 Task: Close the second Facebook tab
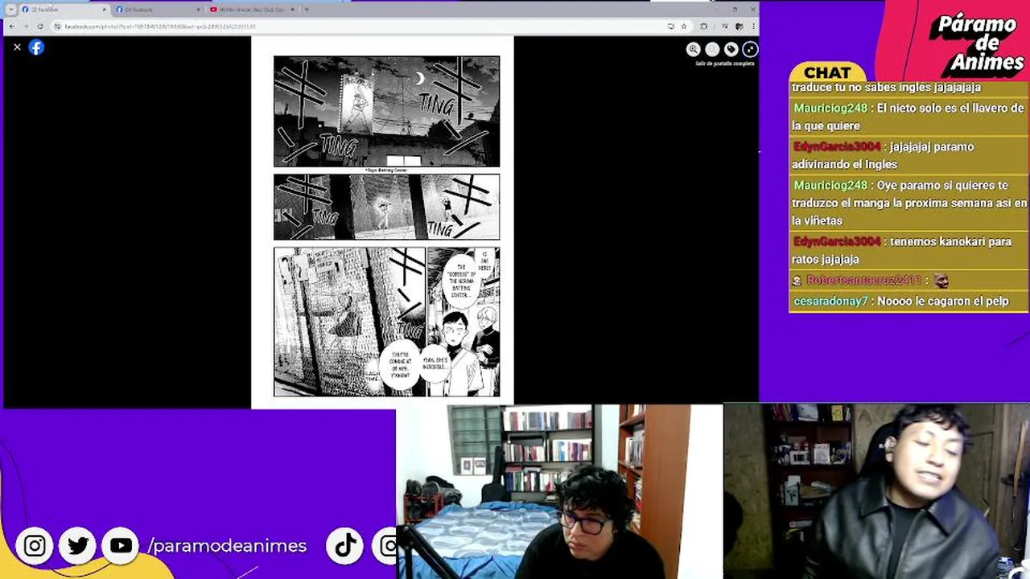pos(199,10)
